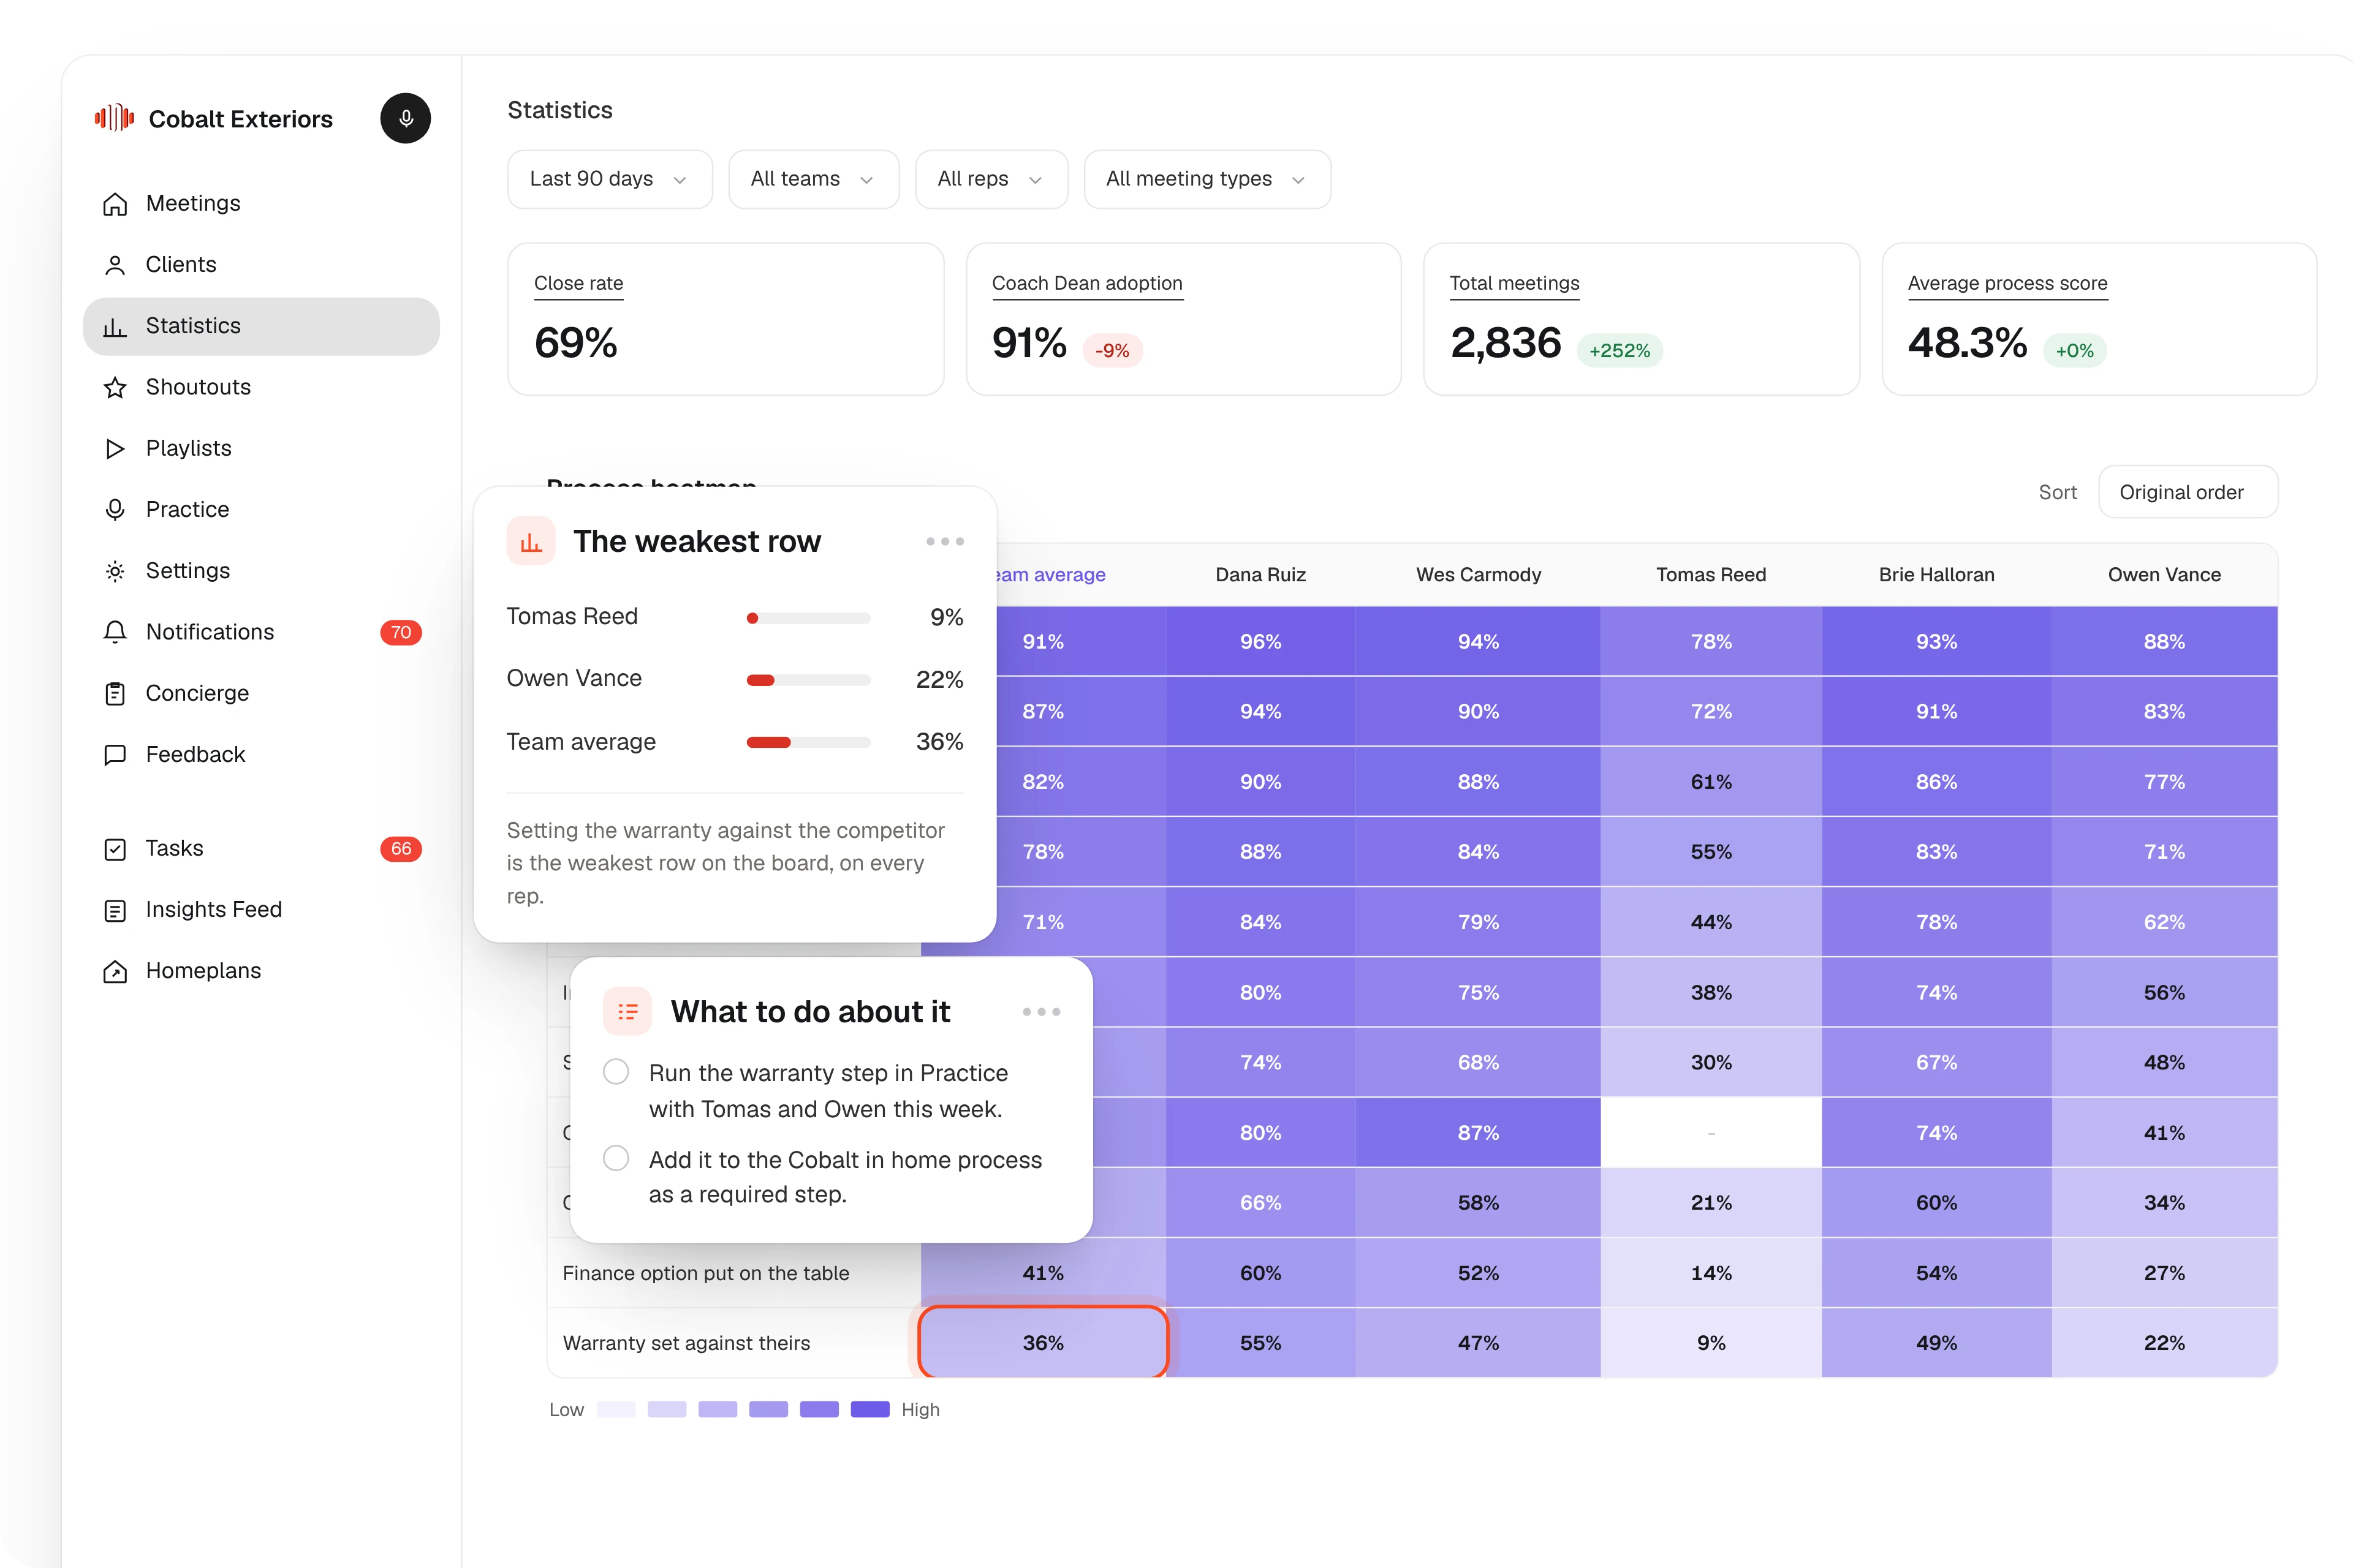This screenshot has height=1568, width=2353.
Task: Open the Last 90 days dropdown
Action: tap(609, 179)
